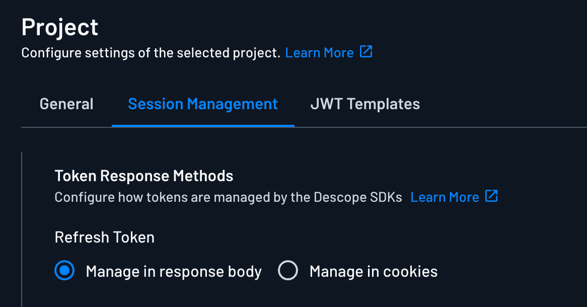The image size is (587, 307).
Task: Click the Token Response Methods section title
Action: click(x=144, y=176)
